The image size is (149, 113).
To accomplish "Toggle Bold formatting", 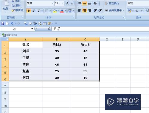I will [x=29, y=11].
